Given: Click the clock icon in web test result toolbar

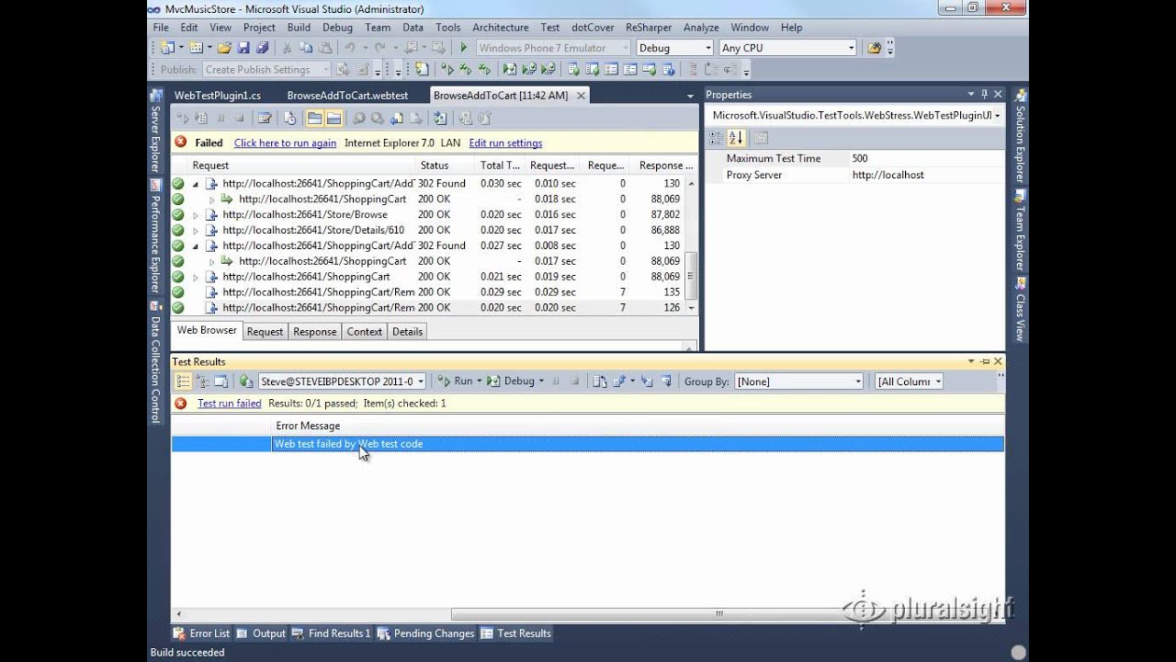Looking at the screenshot, I should [289, 118].
